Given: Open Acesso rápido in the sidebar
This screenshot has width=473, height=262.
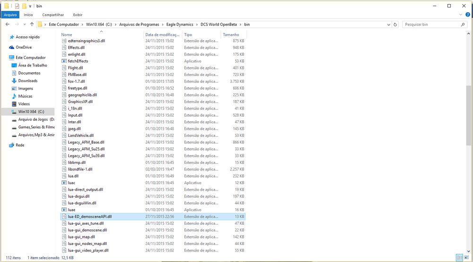Looking at the screenshot, I should coord(27,37).
